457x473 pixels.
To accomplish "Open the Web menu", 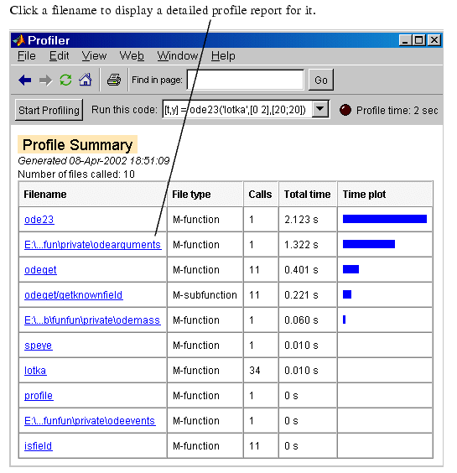I will [132, 56].
